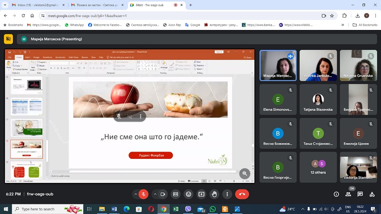This screenshot has height=214, width=381.
Task: Open more options three-dot menu in call bar
Action: [227, 194]
